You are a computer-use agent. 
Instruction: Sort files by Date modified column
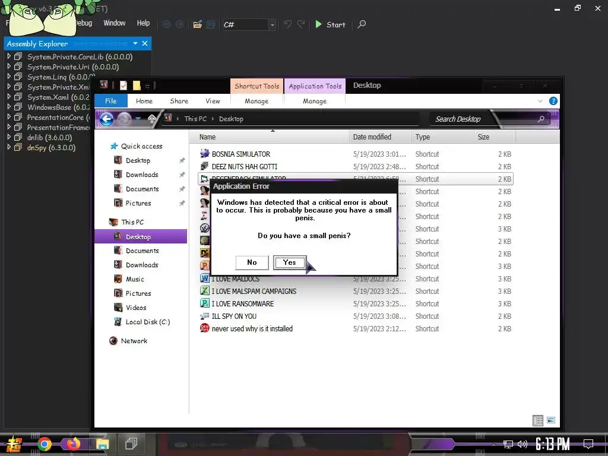point(372,137)
